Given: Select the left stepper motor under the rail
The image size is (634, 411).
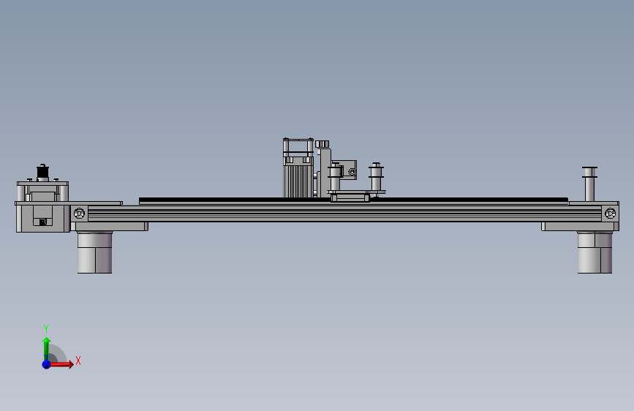Looking at the screenshot, I should tap(94, 252).
